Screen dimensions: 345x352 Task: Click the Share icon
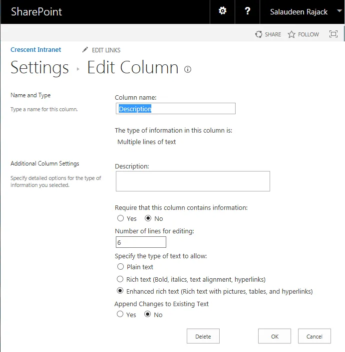coord(259,34)
